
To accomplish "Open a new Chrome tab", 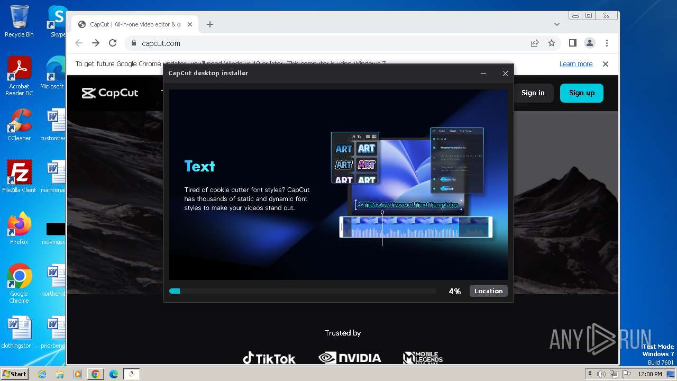I will (x=210, y=24).
